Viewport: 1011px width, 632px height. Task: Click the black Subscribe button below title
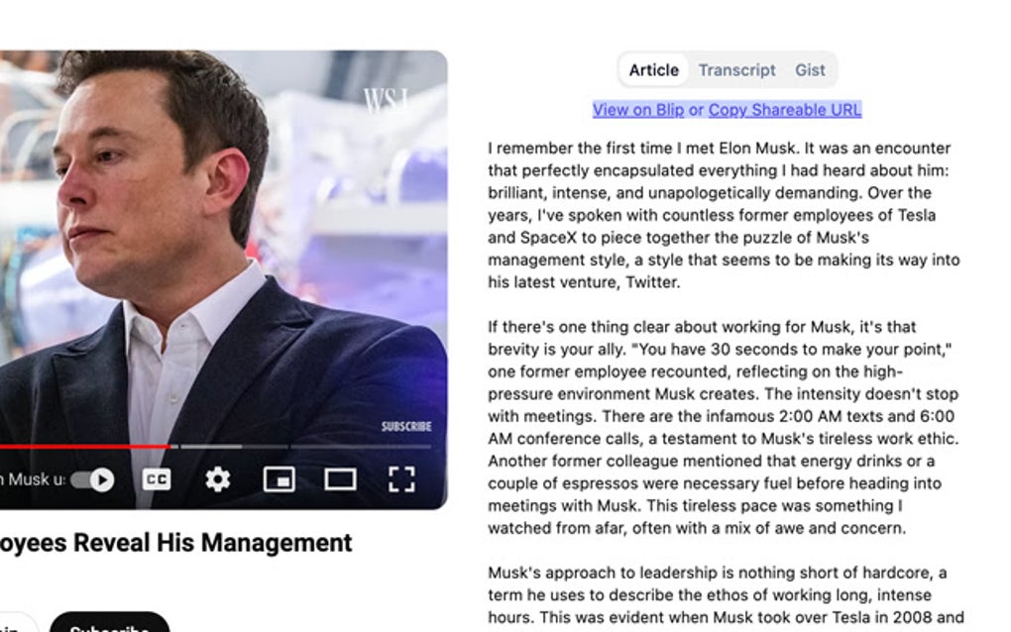point(110,623)
